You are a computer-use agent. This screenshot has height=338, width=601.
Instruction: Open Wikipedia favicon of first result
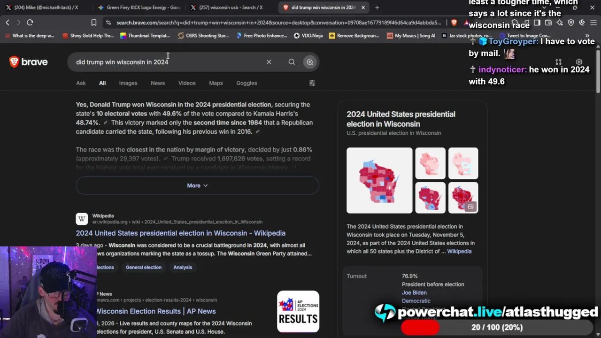coord(82,219)
